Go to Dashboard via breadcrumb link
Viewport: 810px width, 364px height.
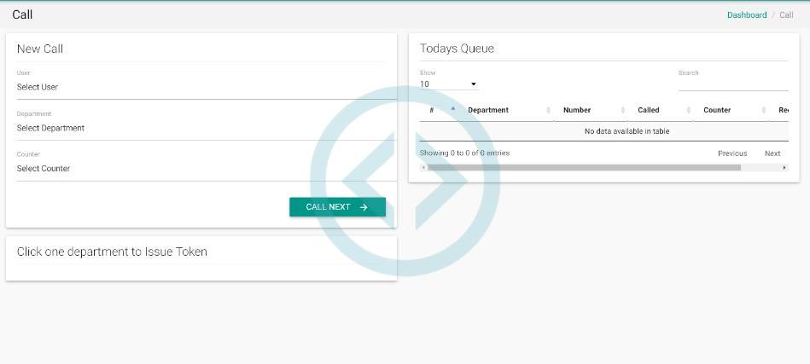coord(746,15)
